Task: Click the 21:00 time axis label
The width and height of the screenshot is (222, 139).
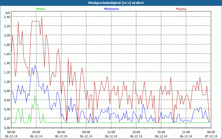Action: point(186,132)
